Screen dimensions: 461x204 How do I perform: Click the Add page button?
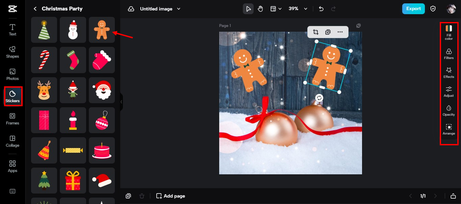(170, 196)
